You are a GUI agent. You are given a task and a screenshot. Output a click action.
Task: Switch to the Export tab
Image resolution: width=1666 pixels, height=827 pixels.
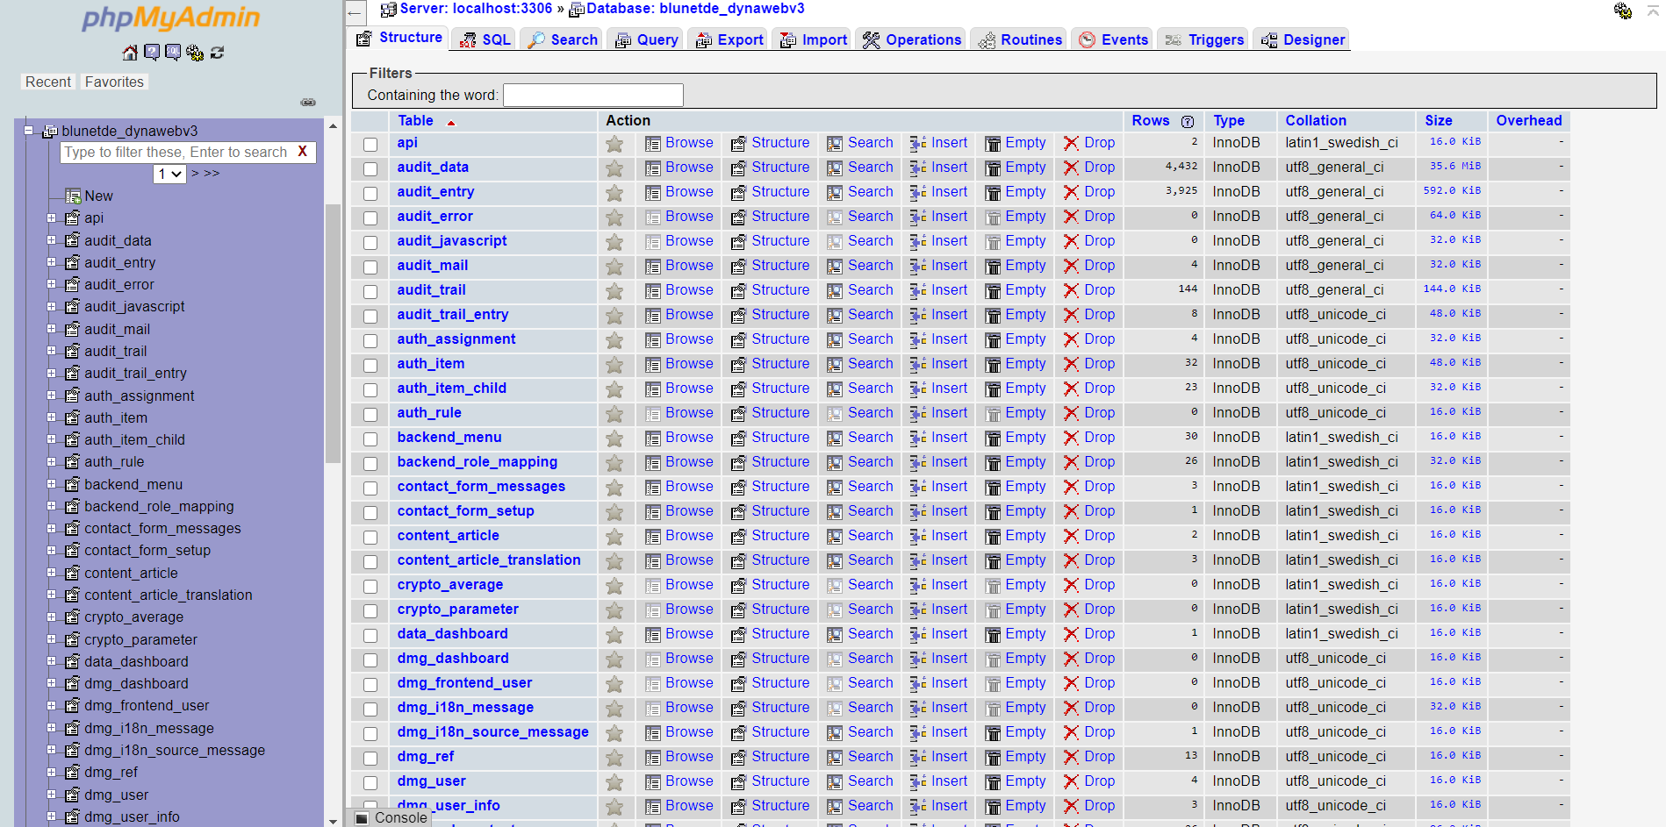pyautogui.click(x=729, y=39)
